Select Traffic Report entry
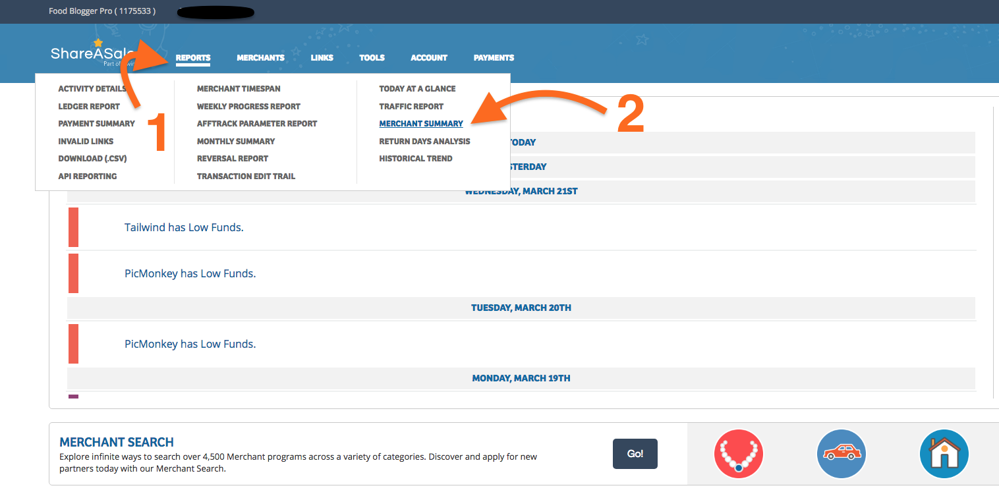Image resolution: width=999 pixels, height=496 pixels. click(x=411, y=106)
